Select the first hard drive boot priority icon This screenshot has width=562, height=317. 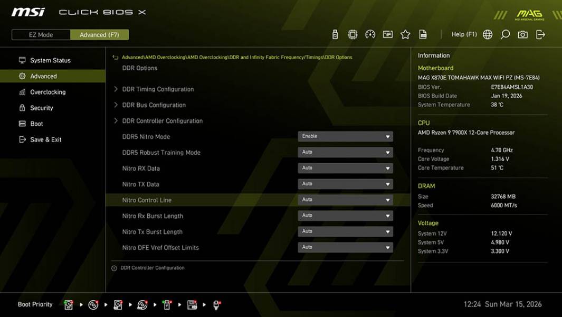point(68,304)
